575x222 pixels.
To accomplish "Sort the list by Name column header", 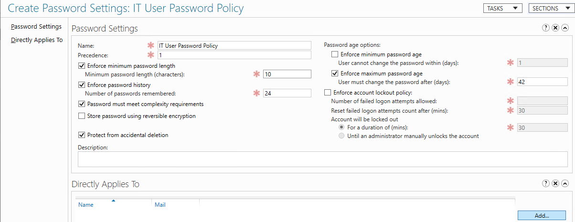I will tap(86, 205).
